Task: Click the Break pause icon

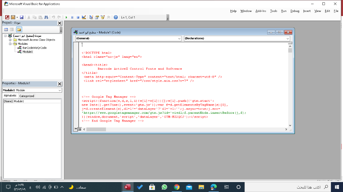Action: (72, 17)
